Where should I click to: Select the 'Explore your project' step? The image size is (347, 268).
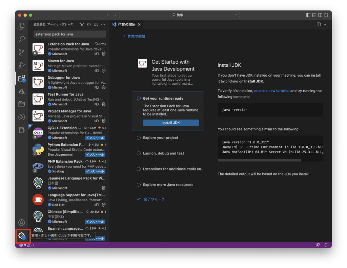pyautogui.click(x=160, y=138)
